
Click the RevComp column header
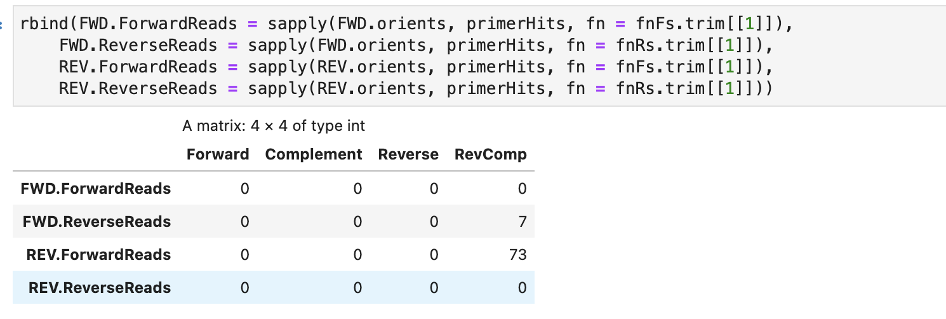click(x=491, y=154)
